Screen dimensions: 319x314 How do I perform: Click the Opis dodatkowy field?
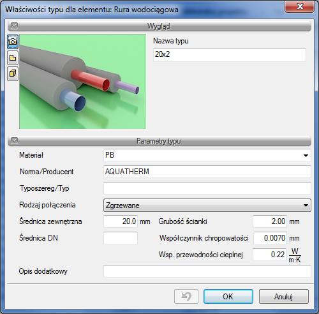coord(207,271)
